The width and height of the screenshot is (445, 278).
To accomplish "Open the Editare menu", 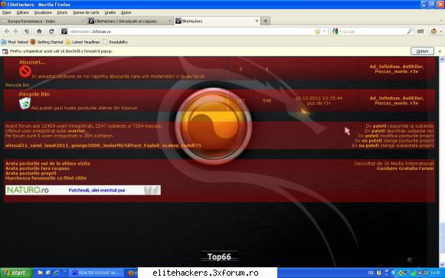I will click(x=22, y=12).
